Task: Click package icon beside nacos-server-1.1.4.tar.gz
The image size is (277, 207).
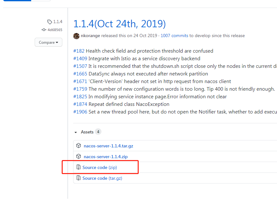Action: tap(79, 146)
